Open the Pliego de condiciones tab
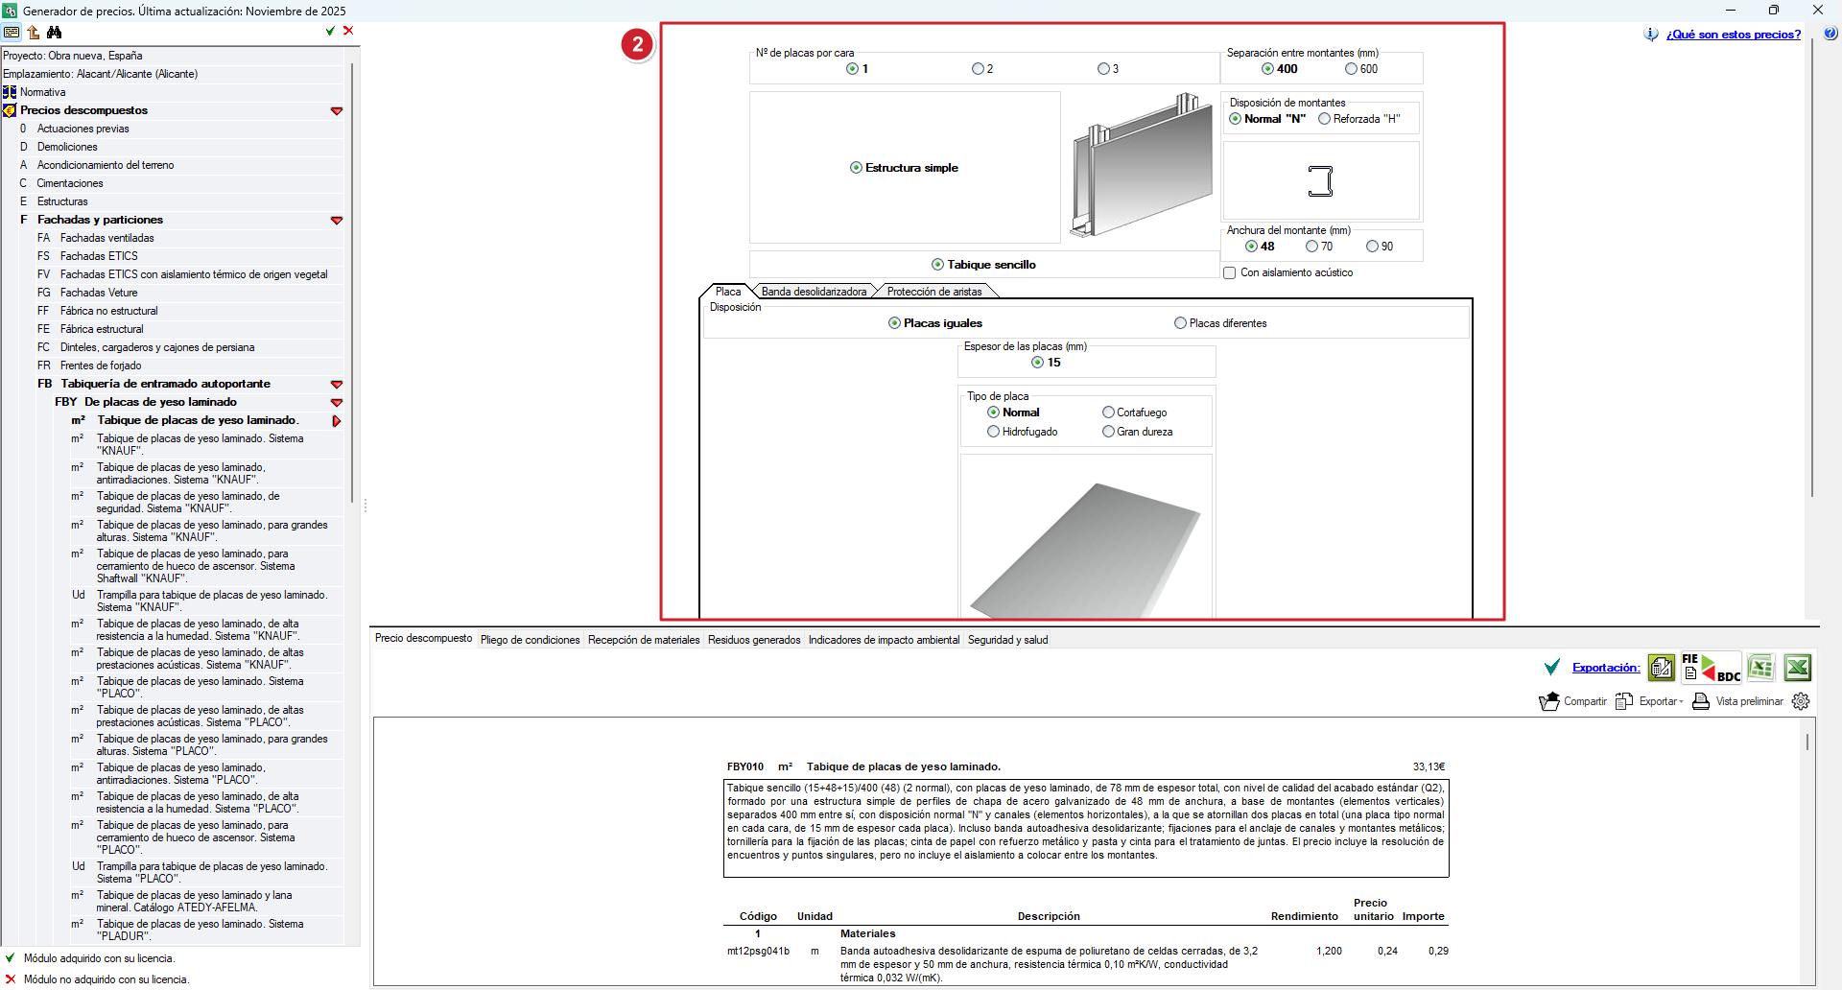The width and height of the screenshot is (1842, 990). coord(531,640)
